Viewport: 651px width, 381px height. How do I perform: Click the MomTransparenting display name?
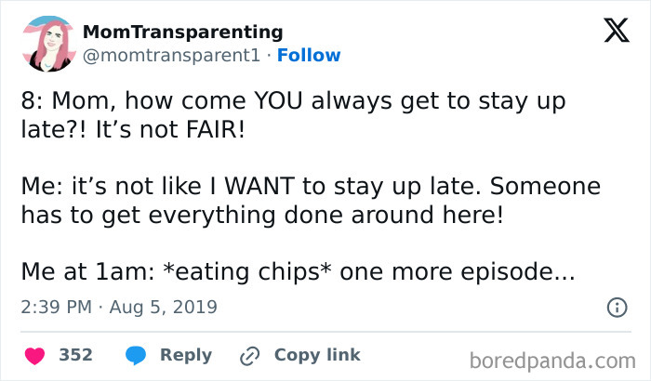(x=182, y=33)
